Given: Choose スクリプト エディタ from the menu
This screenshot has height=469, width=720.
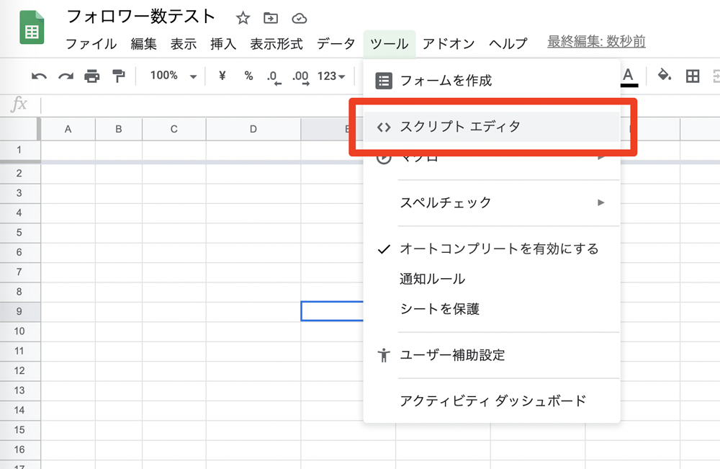Looking at the screenshot, I should 491,127.
